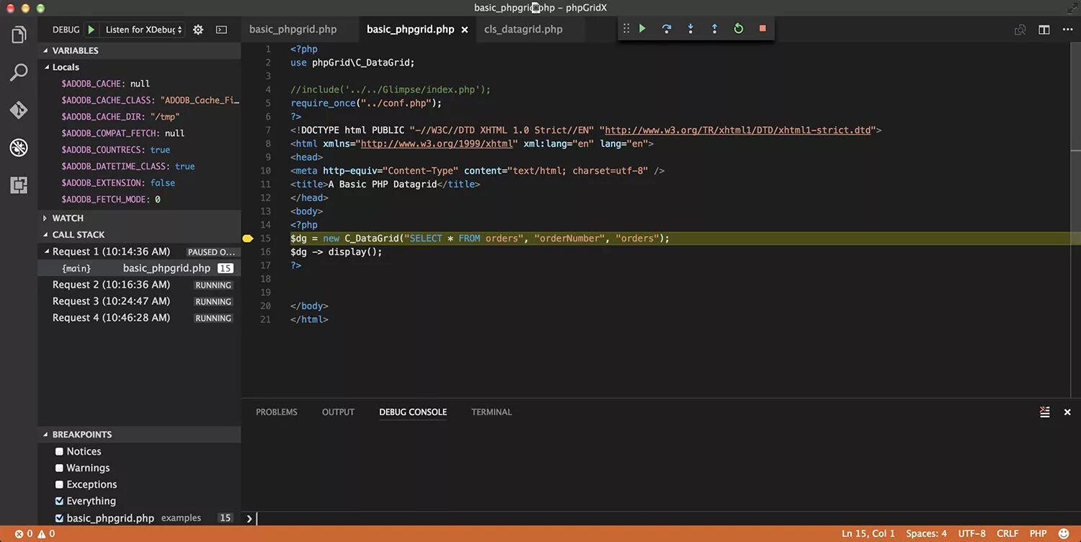Enable the Exceptions breakpoint checkbox

(x=59, y=484)
